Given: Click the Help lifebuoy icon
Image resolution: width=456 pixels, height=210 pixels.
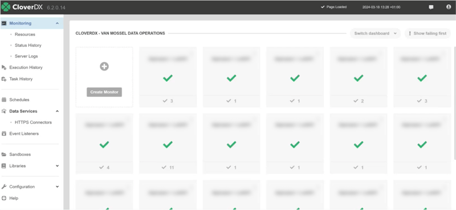Looking at the screenshot, I should click(x=4, y=198).
